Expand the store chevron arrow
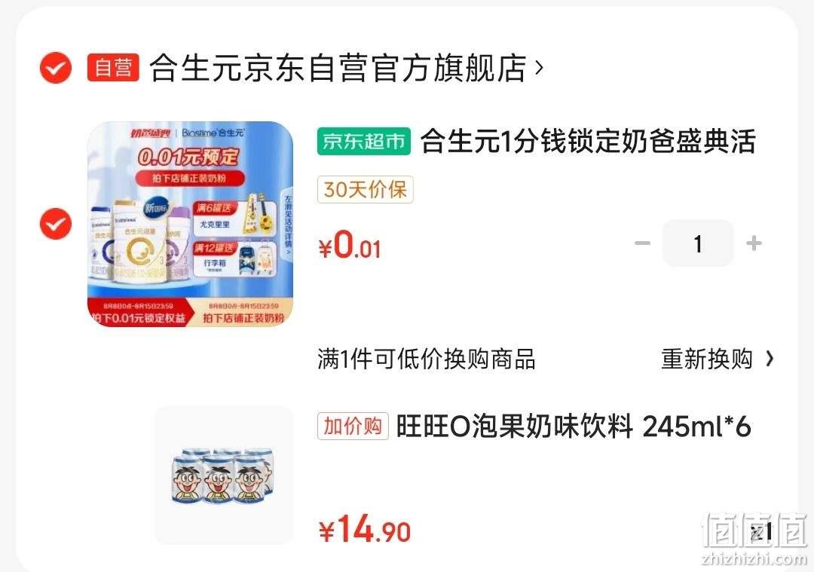Screen dimensions: 814x572 (539, 68)
